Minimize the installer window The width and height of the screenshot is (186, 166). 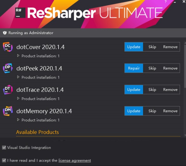click(175, 2)
